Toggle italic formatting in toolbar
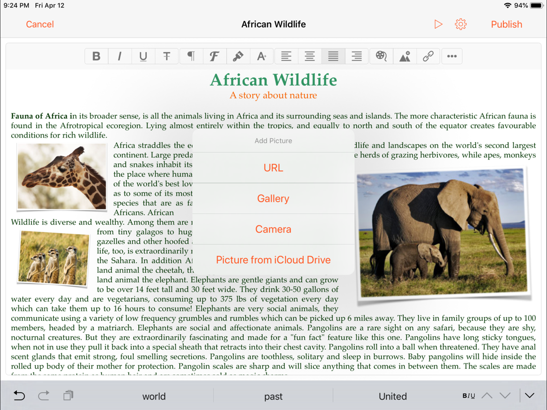This screenshot has width=547, height=410. coord(120,56)
